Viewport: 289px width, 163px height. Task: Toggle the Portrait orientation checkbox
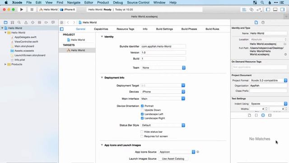[142, 106]
